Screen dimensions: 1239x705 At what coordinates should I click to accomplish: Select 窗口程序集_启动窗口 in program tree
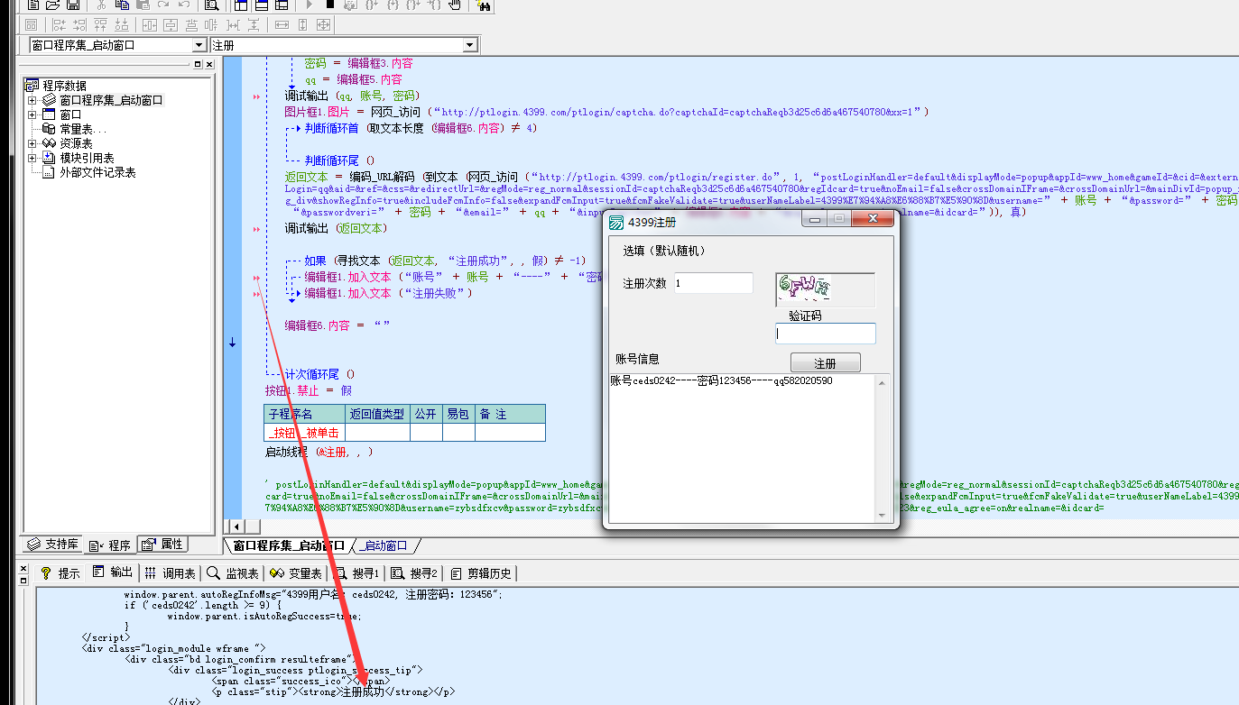point(111,100)
